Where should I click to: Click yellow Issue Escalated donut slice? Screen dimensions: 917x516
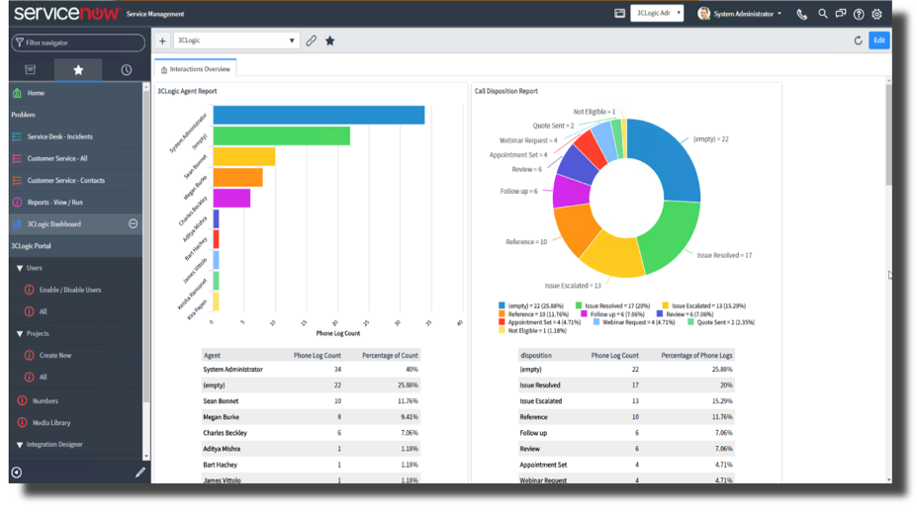tap(614, 254)
